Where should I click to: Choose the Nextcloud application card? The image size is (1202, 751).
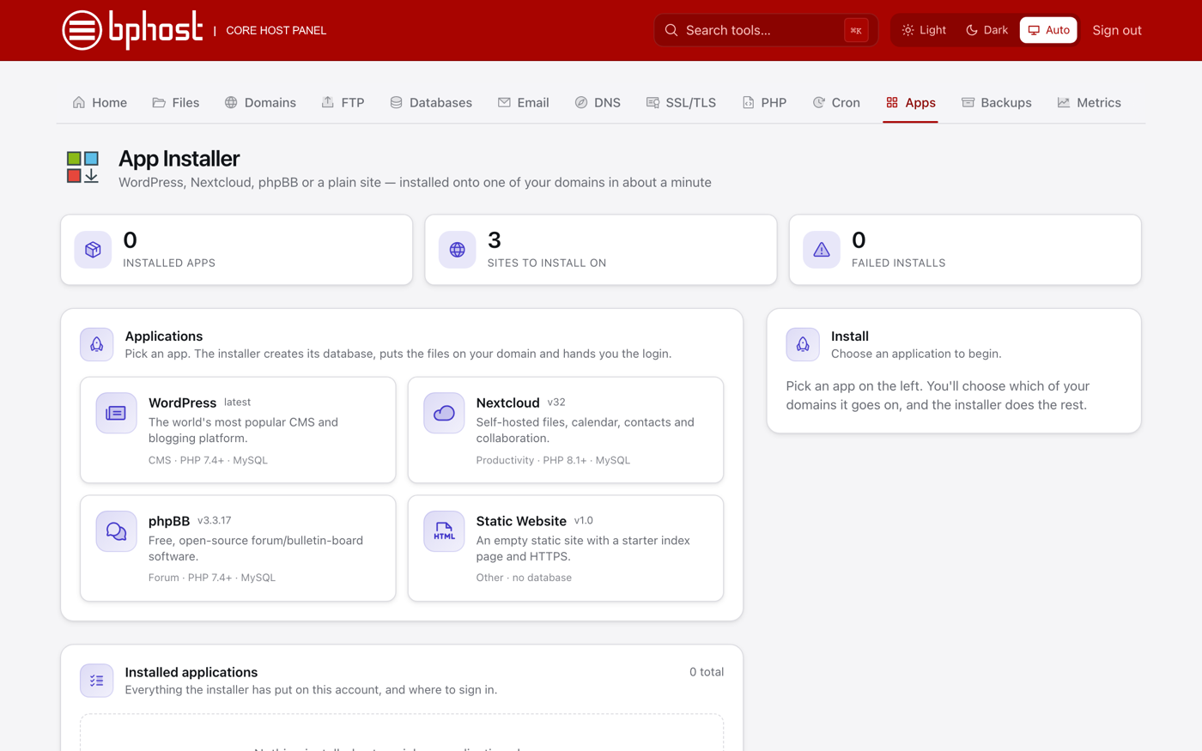(566, 430)
